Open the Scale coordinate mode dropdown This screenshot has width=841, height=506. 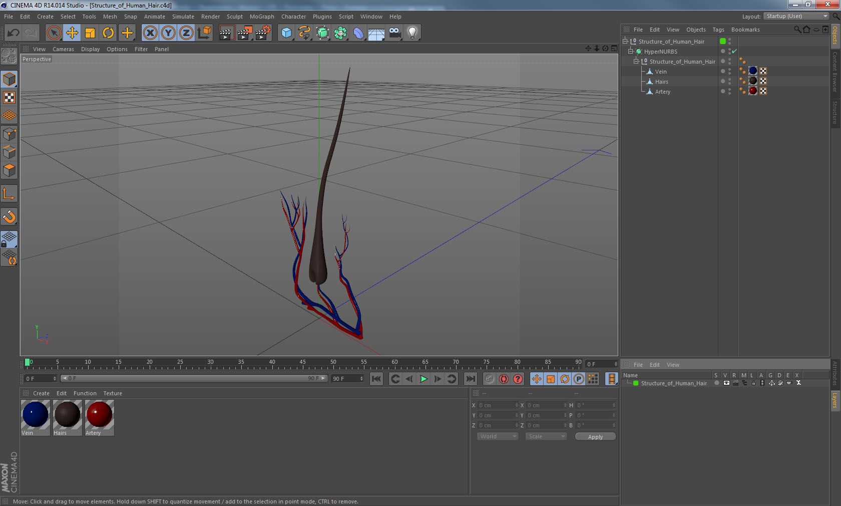tap(546, 436)
